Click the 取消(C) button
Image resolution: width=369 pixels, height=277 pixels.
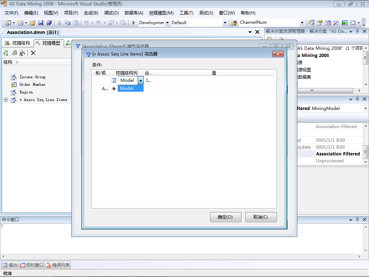pyautogui.click(x=261, y=217)
